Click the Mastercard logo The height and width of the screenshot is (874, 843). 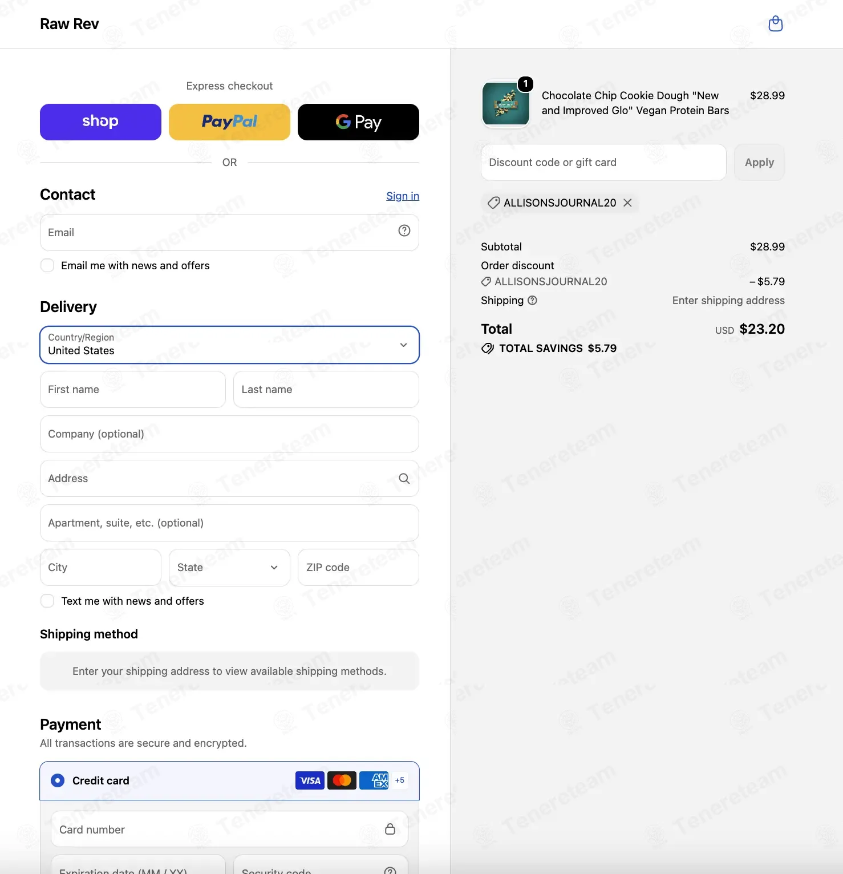342,780
